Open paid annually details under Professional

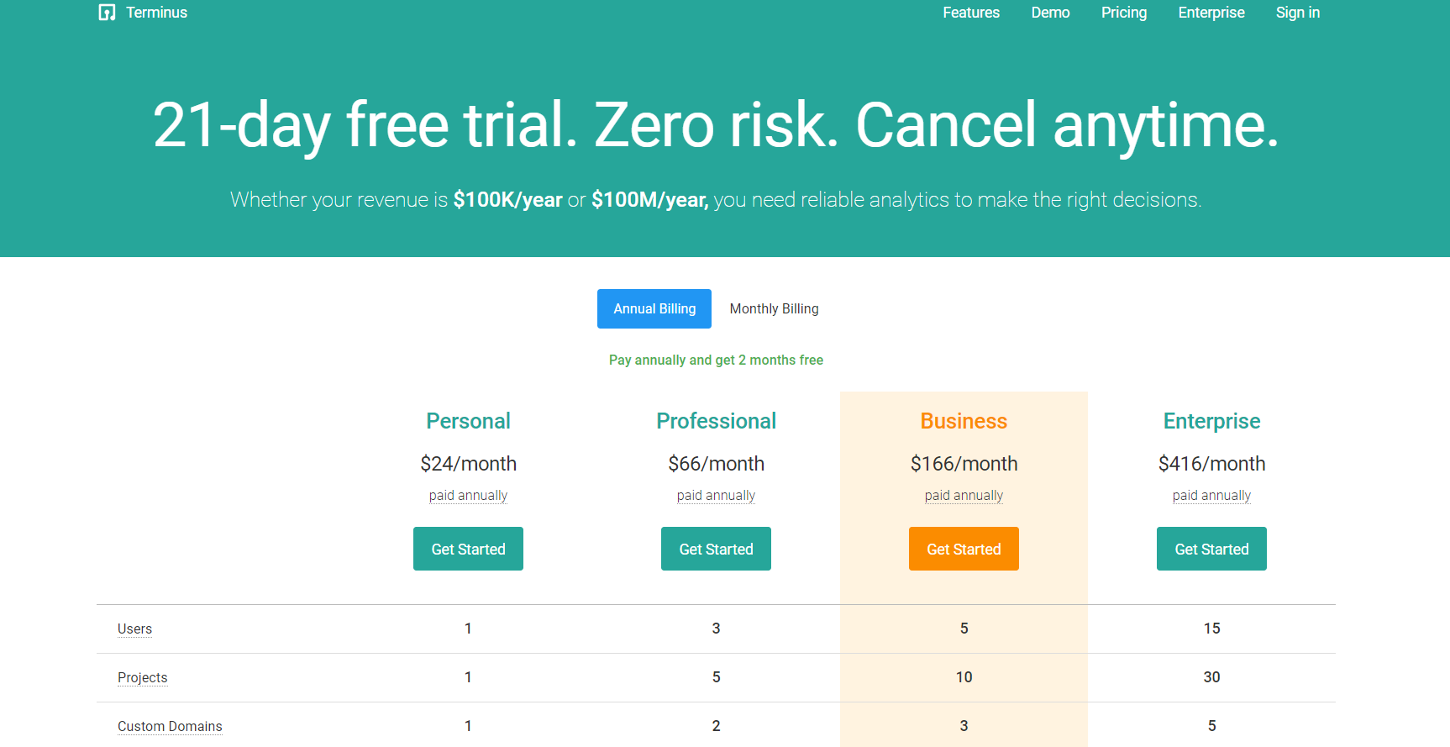click(x=716, y=495)
